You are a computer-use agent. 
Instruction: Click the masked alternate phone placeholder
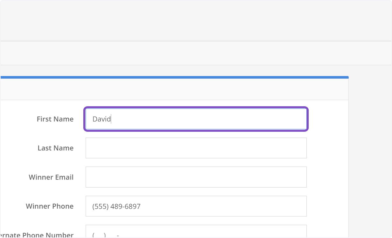[105, 235]
